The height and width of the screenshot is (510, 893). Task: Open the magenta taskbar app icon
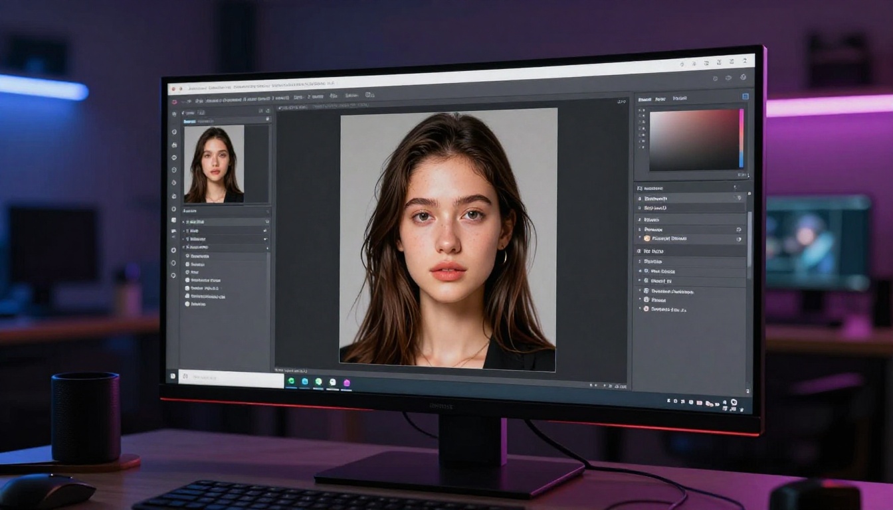[x=346, y=382]
